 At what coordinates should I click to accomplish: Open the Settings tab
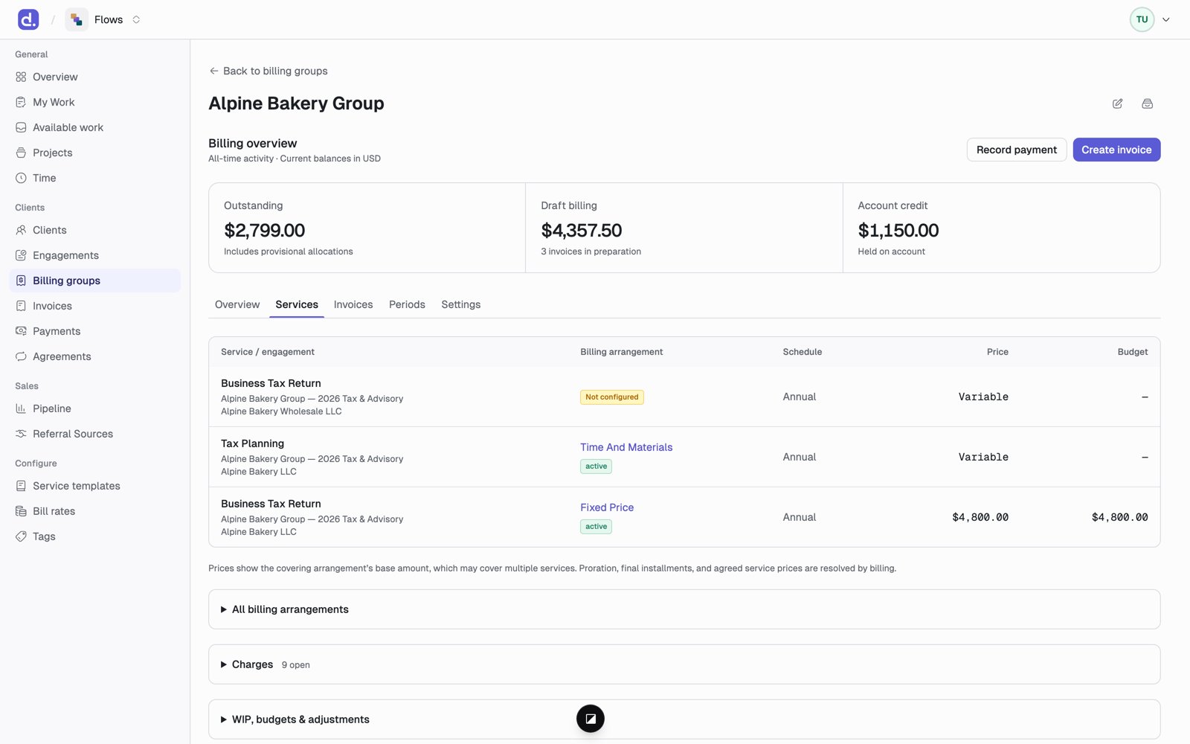coord(461,304)
